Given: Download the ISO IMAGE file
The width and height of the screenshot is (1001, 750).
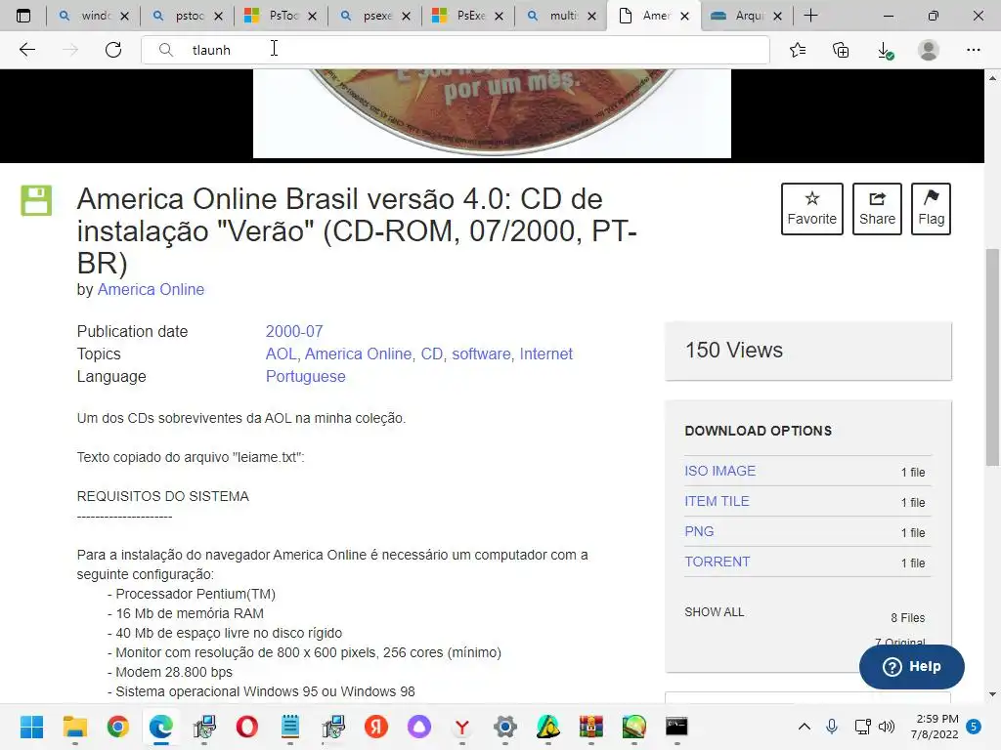Looking at the screenshot, I should (720, 471).
